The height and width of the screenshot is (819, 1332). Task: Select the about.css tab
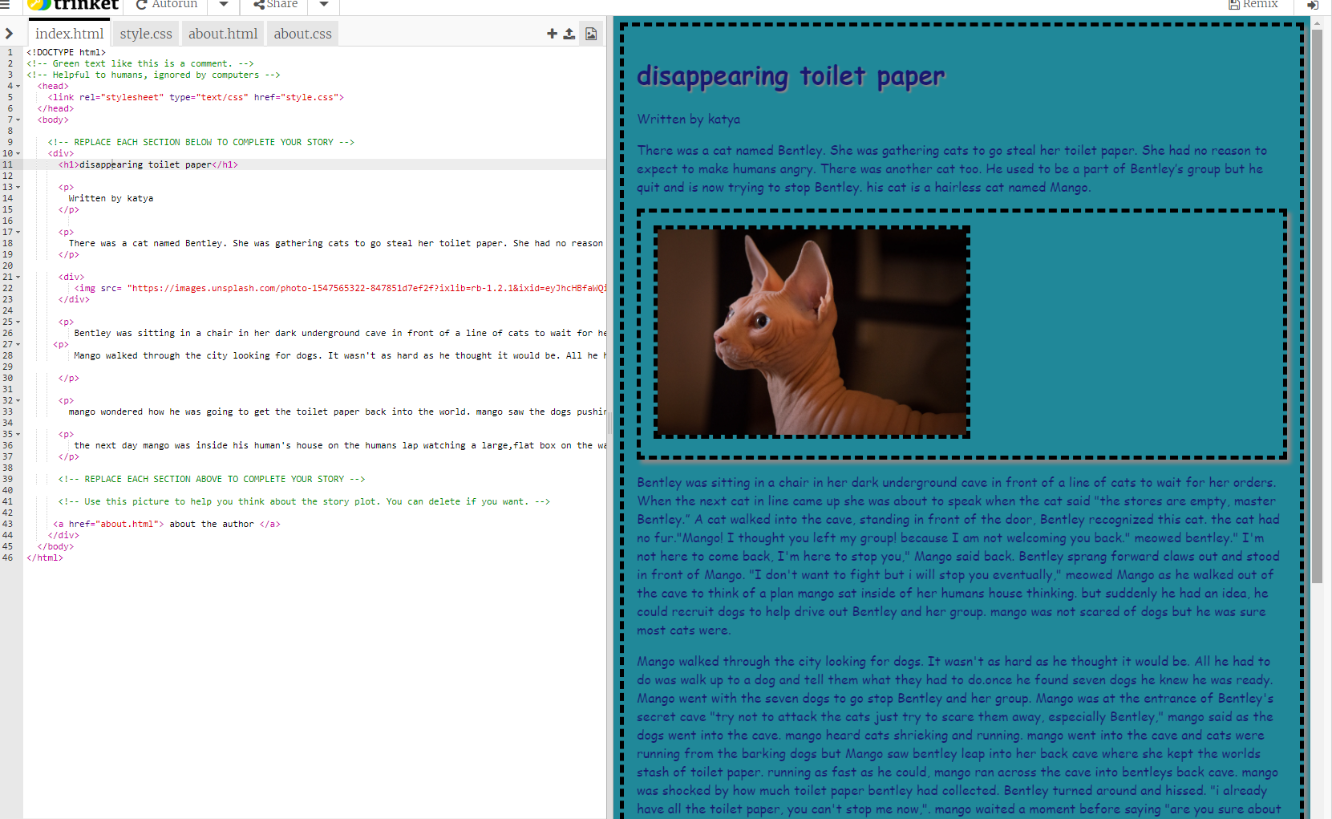tap(302, 33)
